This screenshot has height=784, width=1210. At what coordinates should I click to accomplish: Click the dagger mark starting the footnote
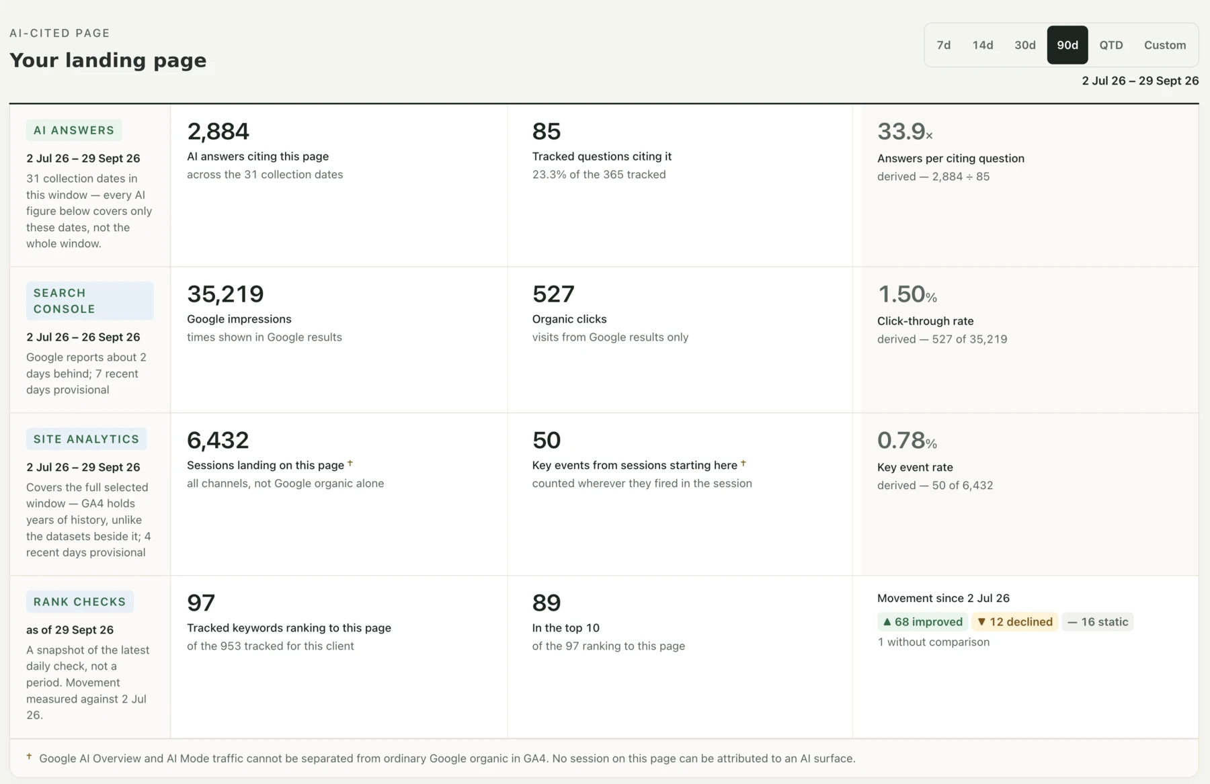tap(29, 756)
